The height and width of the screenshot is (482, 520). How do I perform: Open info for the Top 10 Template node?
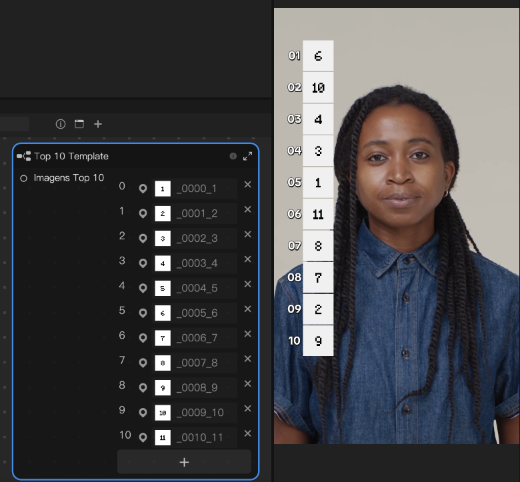pos(233,156)
